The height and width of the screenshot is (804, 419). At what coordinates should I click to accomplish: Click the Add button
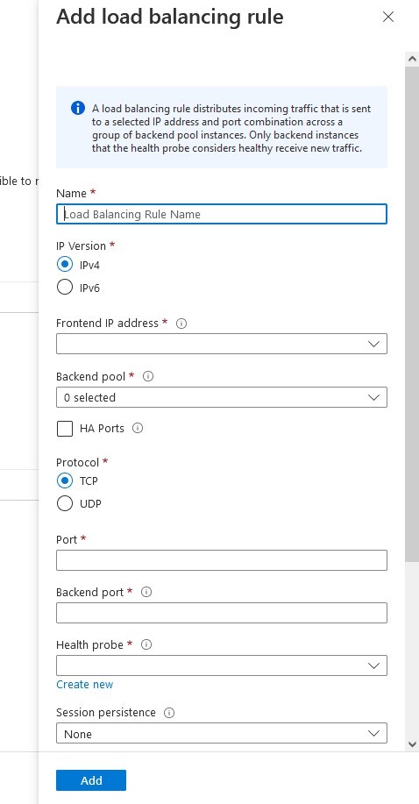tap(91, 780)
